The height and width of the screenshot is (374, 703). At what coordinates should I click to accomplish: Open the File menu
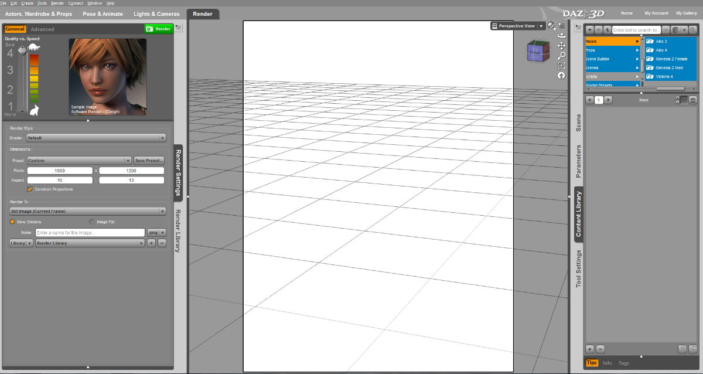point(4,3)
